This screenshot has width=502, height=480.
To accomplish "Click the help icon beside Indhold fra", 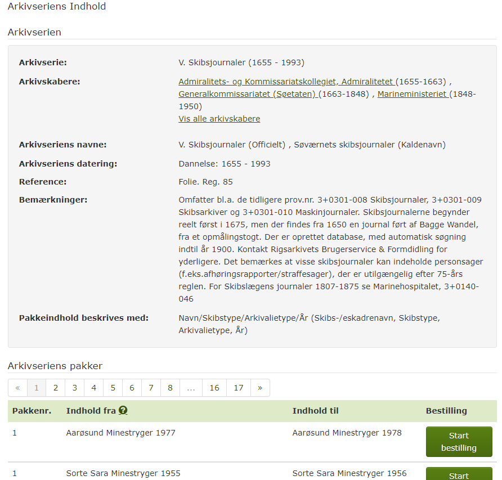I will click(x=123, y=410).
